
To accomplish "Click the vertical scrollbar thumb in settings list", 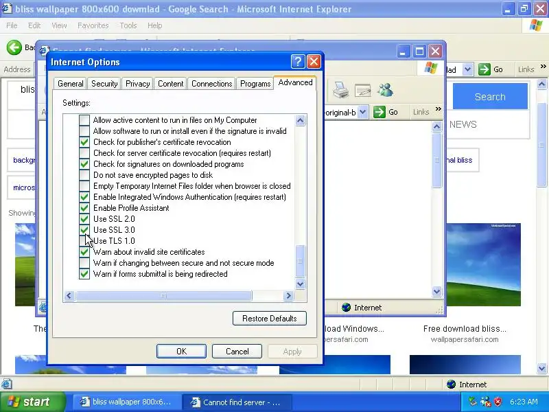I will tap(300, 261).
